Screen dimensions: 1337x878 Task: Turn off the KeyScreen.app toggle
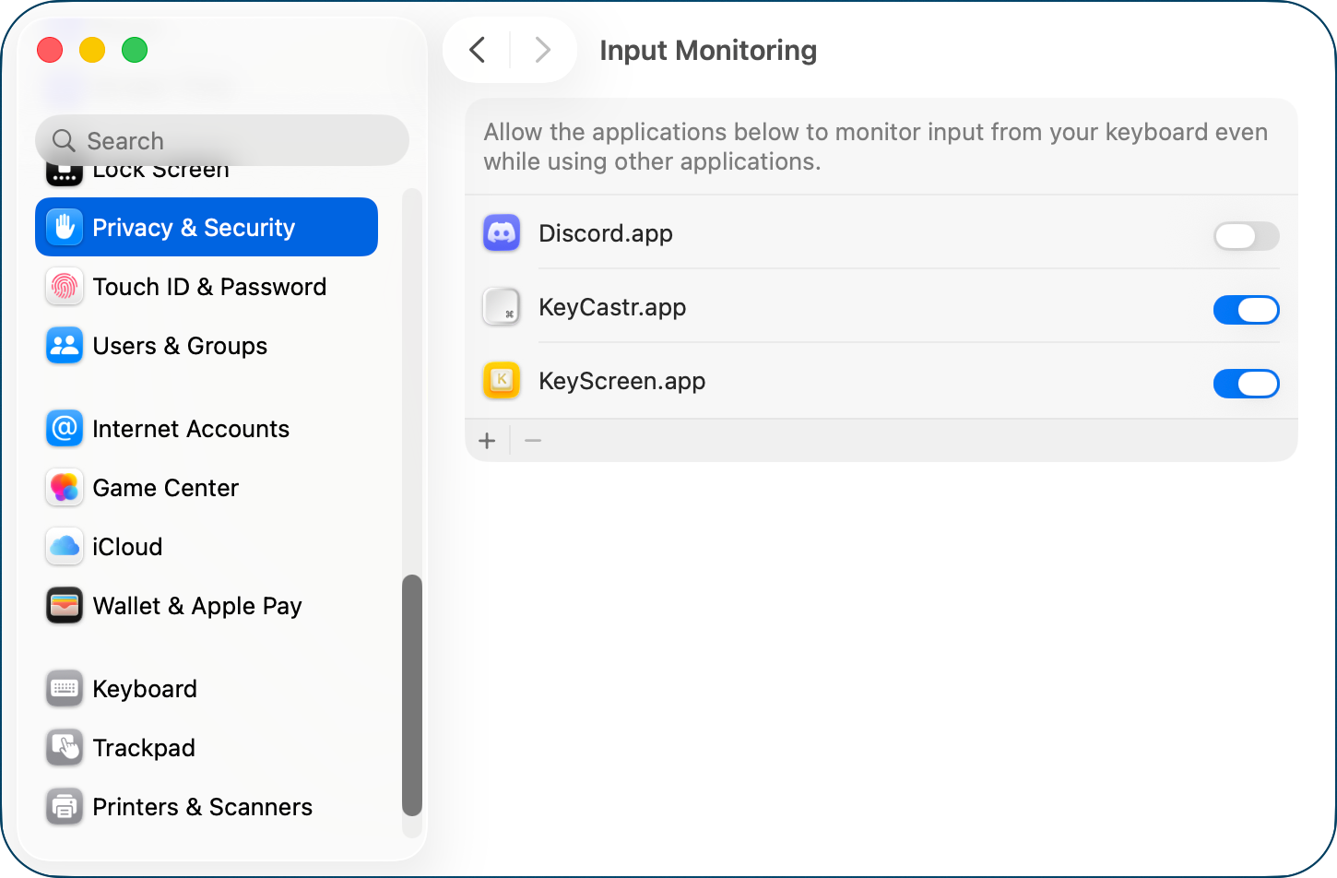pyautogui.click(x=1246, y=384)
